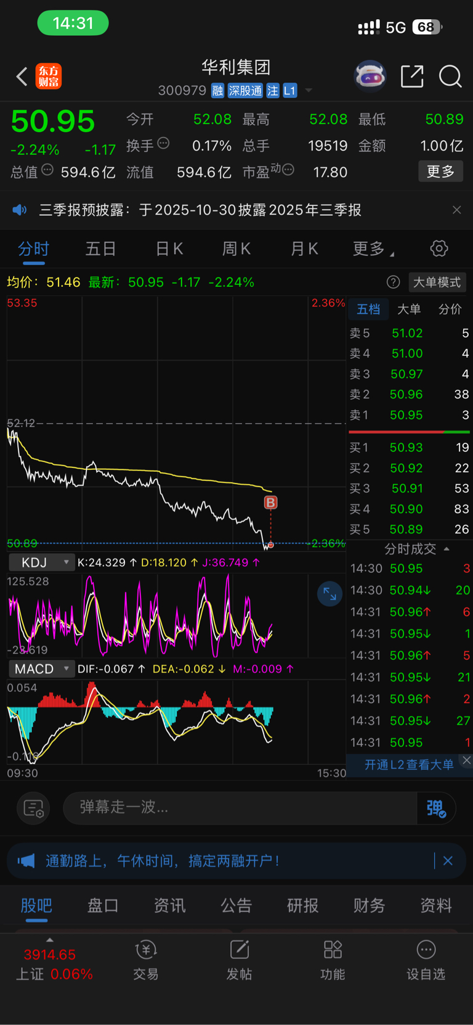Tap the share export icon
This screenshot has width=473, height=1025.
coord(412,76)
